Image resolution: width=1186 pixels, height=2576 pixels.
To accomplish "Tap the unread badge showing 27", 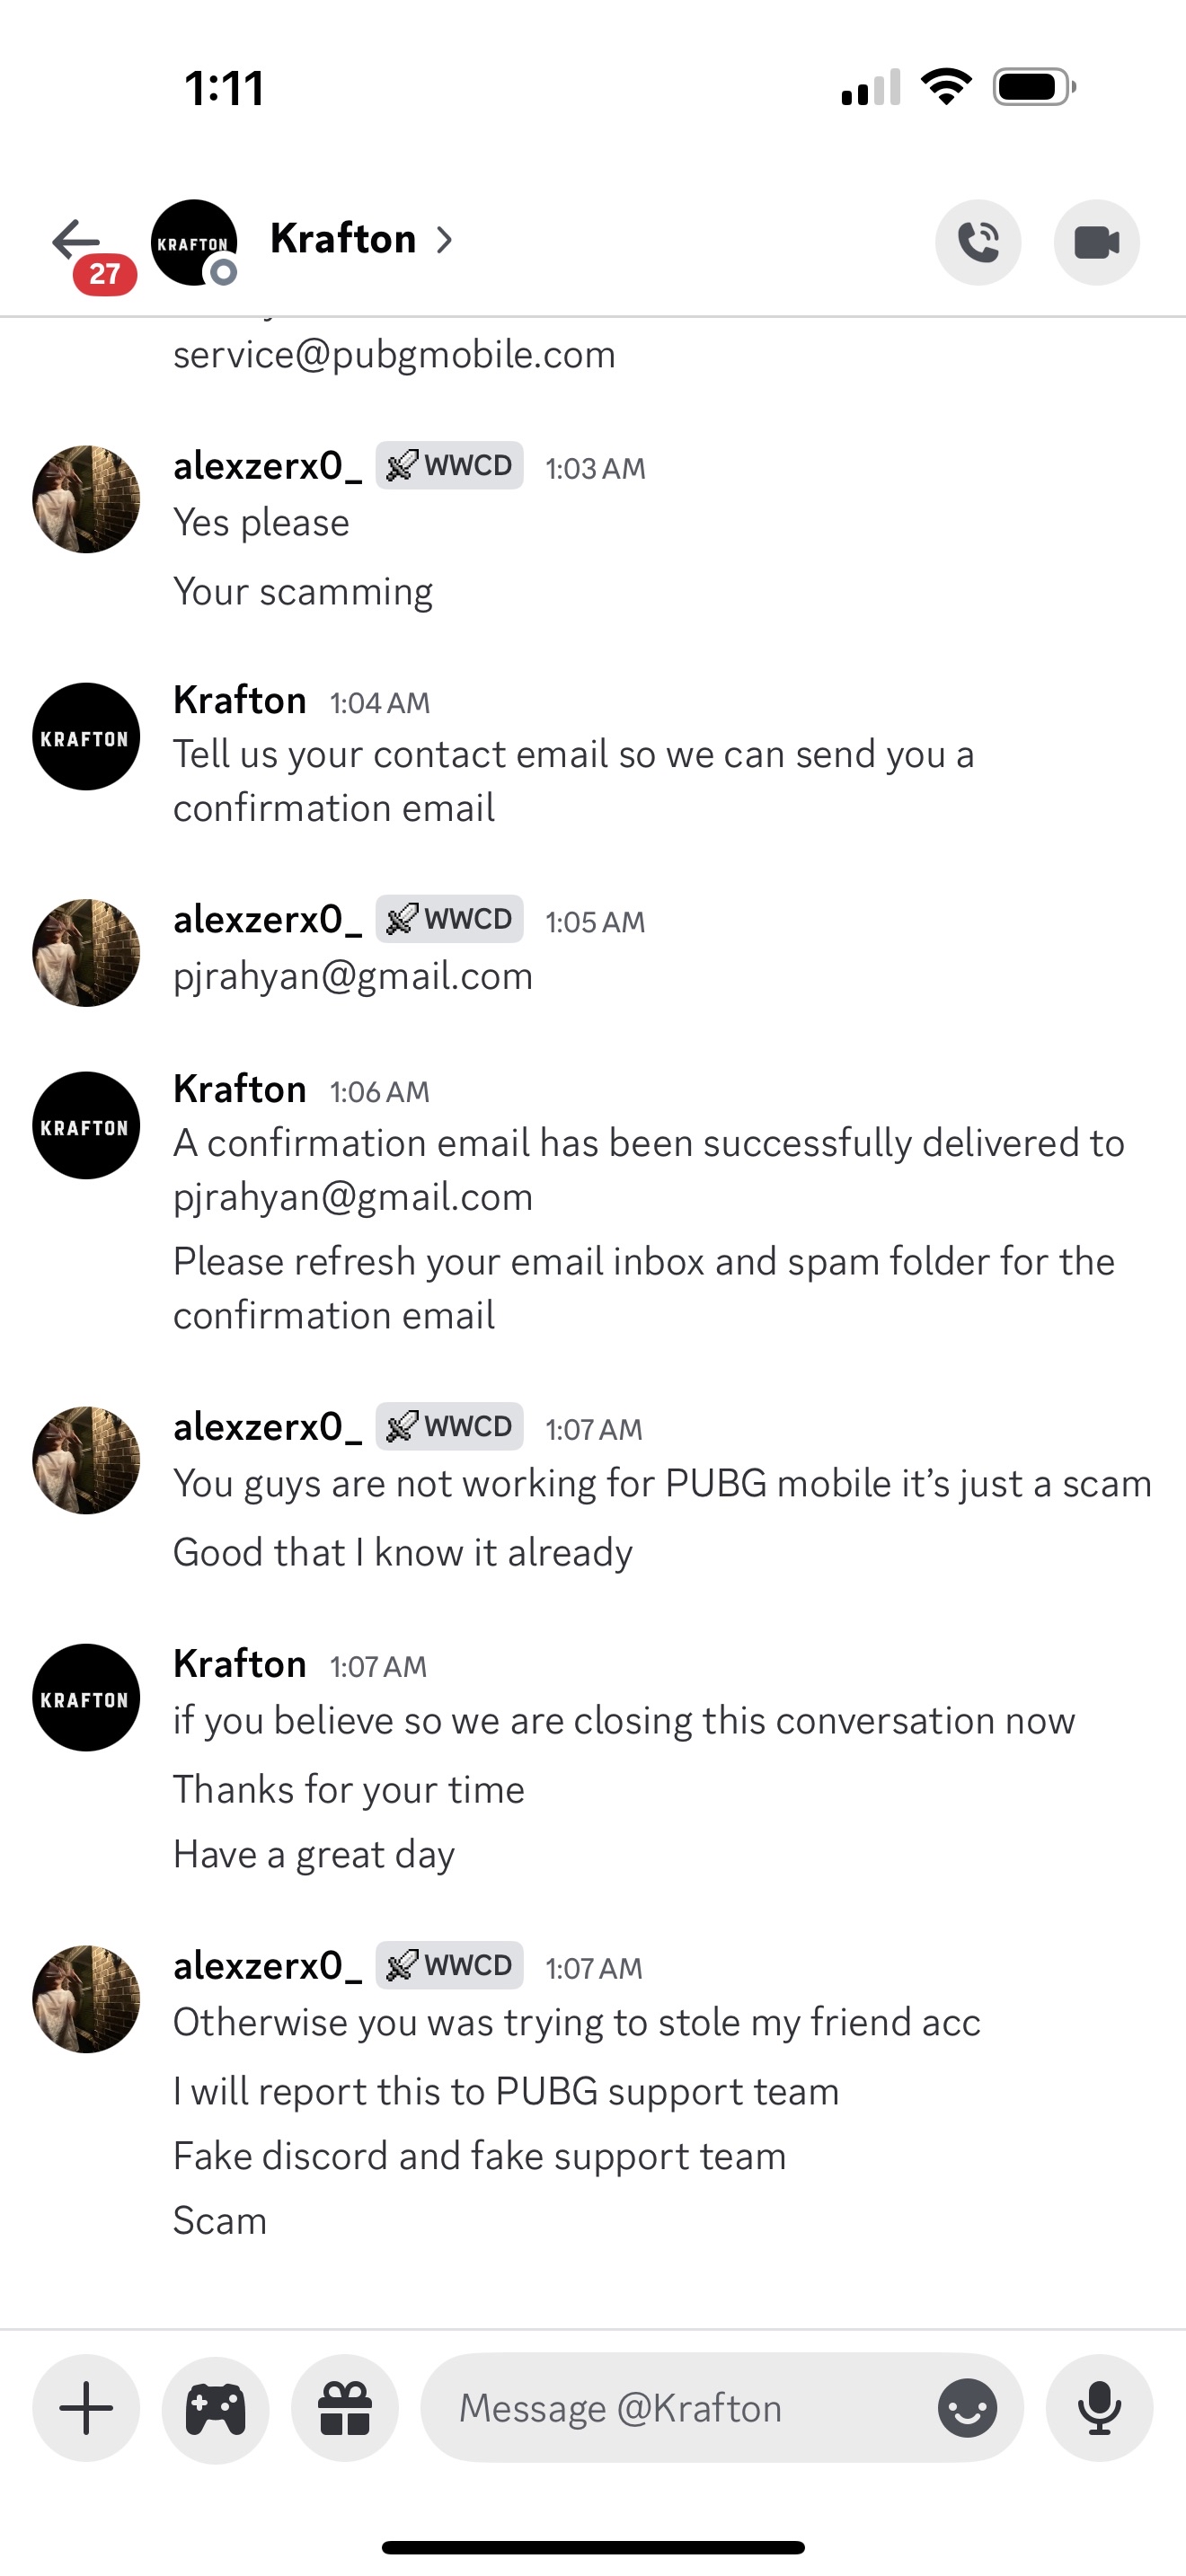I will 104,273.
